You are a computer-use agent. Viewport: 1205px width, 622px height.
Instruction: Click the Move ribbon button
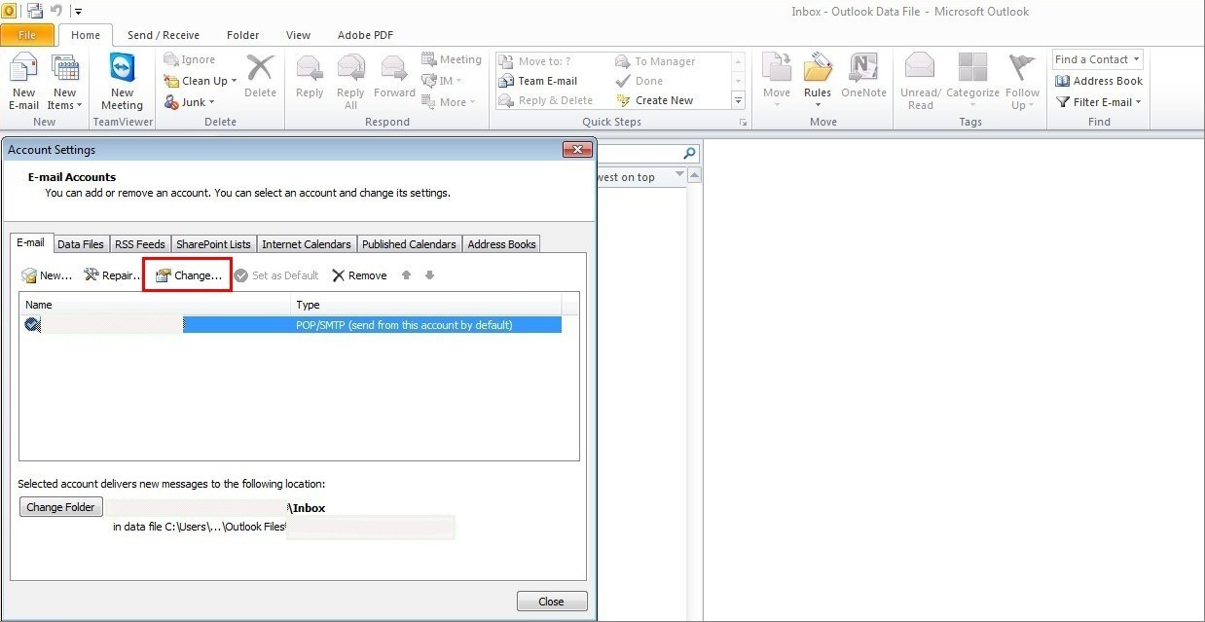[x=777, y=81]
